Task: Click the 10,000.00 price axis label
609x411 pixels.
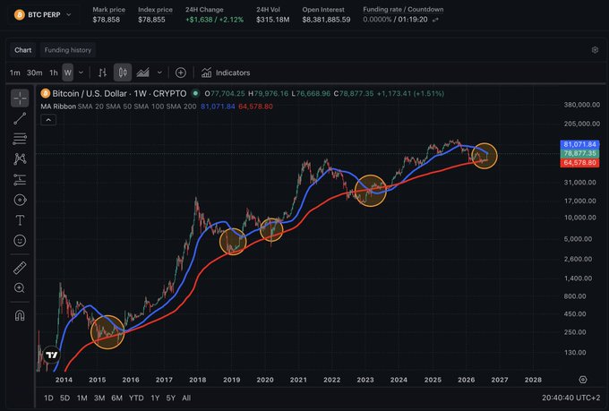Action: pyautogui.click(x=579, y=218)
